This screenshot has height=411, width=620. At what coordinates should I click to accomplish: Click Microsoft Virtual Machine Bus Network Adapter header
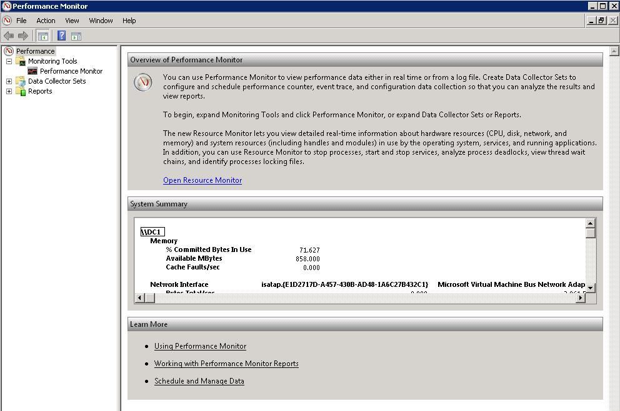click(511, 284)
